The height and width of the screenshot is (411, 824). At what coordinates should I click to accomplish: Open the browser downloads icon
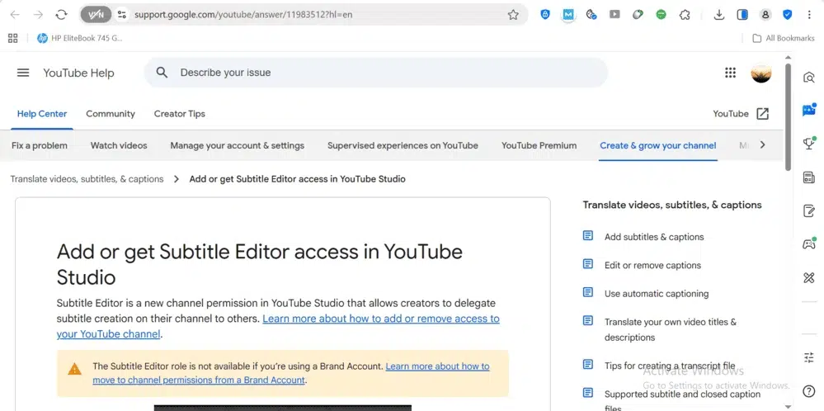tap(719, 15)
